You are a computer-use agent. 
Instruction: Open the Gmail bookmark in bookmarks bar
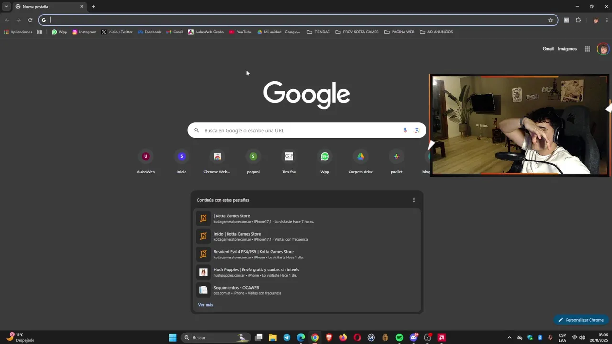click(175, 32)
